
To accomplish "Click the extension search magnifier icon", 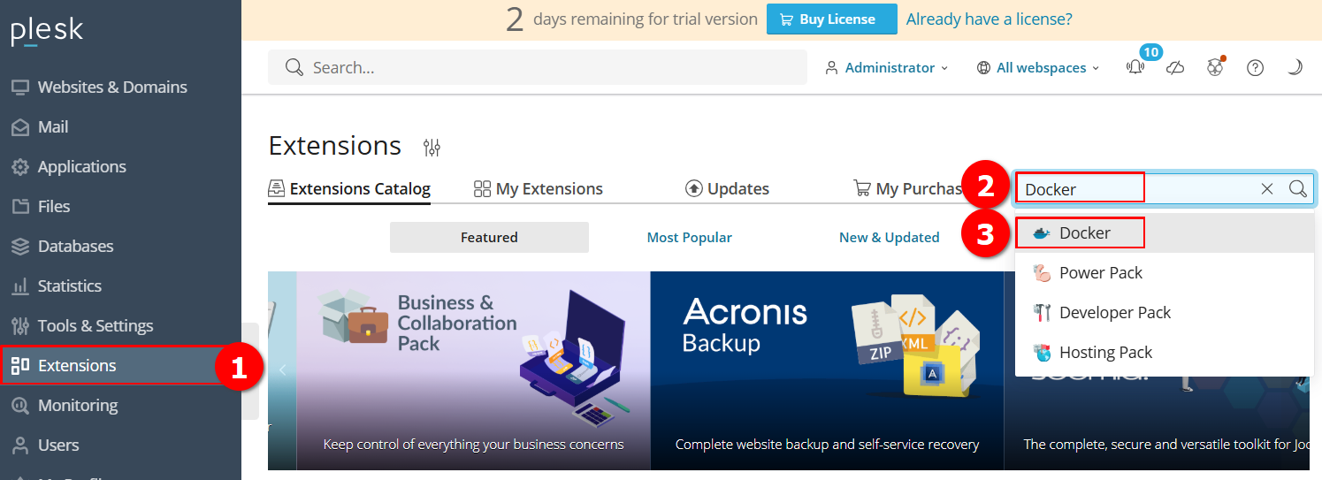I will pos(1297,188).
